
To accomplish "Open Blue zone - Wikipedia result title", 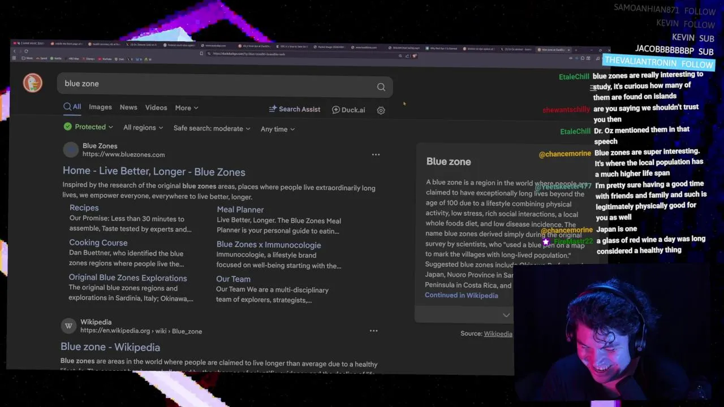I will pos(110,347).
